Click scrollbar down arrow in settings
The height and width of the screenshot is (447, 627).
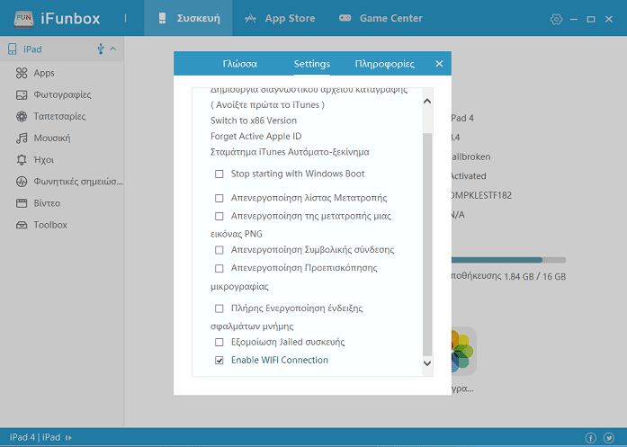pos(427,363)
